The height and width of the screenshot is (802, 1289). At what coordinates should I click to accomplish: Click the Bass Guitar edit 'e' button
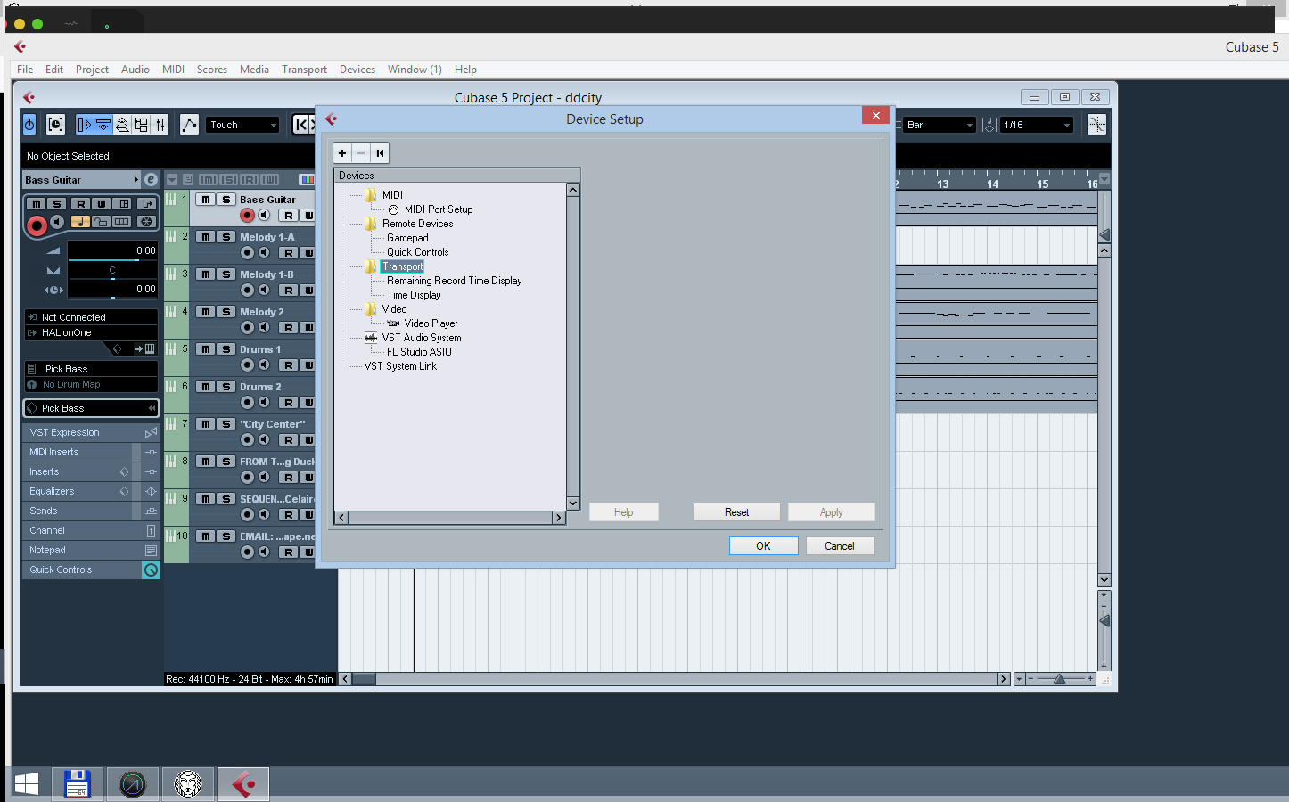[x=151, y=180]
